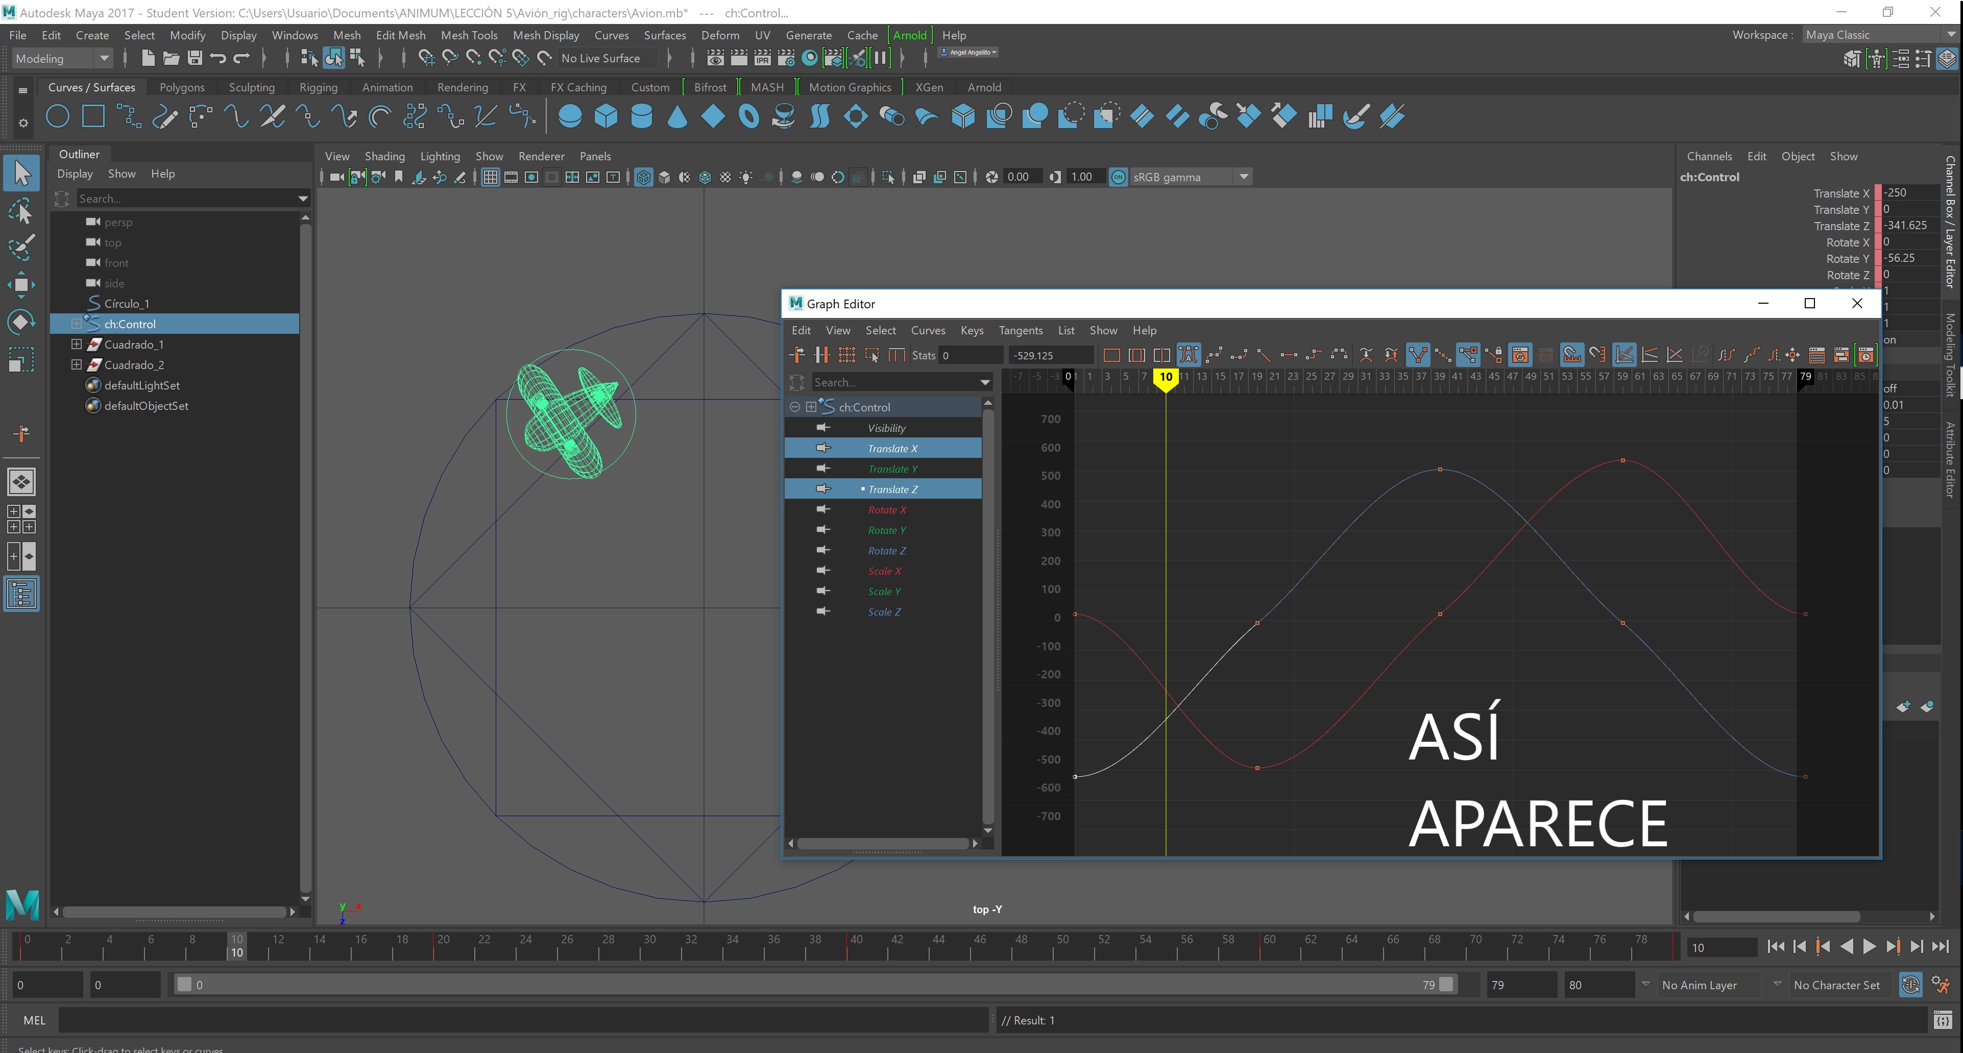The image size is (1963, 1053).
Task: Collapse ch:Control in the Graph Editor outliner
Action: click(x=795, y=407)
